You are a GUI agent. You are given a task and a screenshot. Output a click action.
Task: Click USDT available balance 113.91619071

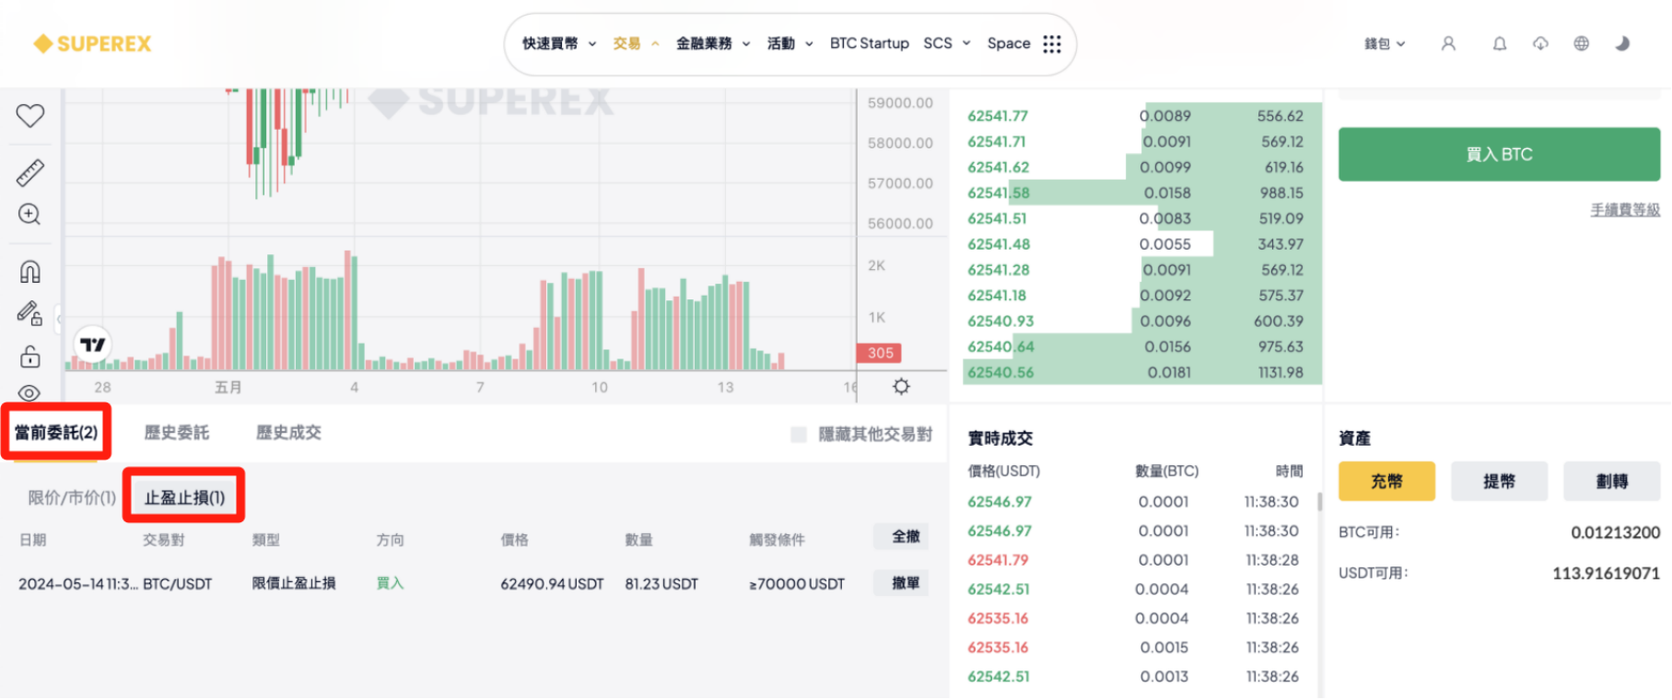tap(1606, 573)
